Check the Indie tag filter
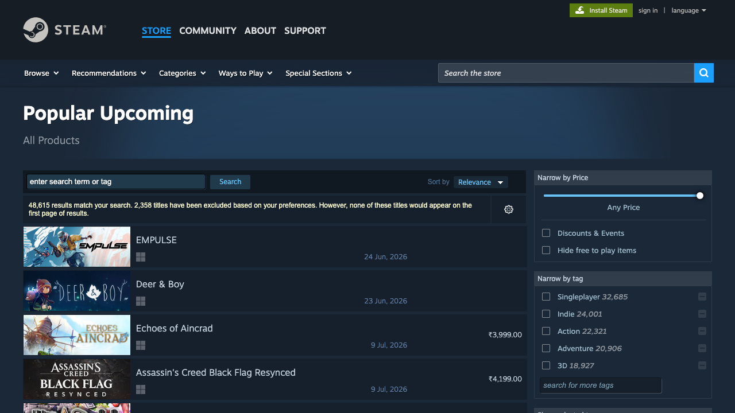Image resolution: width=735 pixels, height=413 pixels. click(x=546, y=314)
